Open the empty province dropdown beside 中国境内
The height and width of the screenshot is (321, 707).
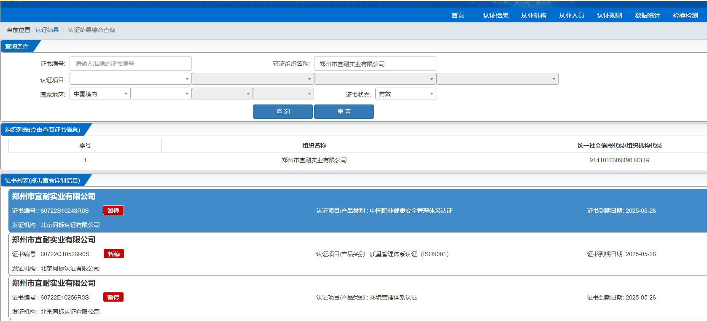point(161,94)
